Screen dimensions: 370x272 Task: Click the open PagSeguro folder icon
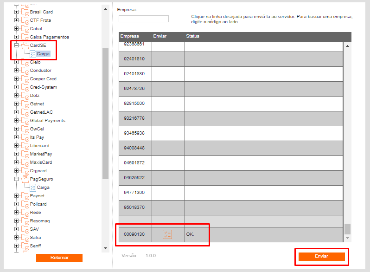(x=25, y=179)
